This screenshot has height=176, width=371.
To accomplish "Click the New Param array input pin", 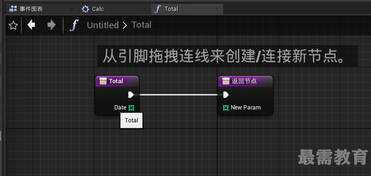I will (226, 108).
